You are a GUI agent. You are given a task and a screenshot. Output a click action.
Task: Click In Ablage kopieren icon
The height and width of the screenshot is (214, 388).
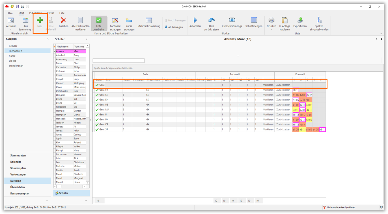coord(284,20)
